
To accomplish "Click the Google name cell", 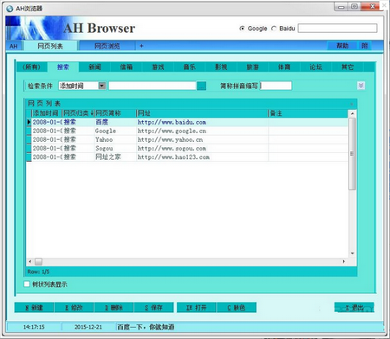I will pyautogui.click(x=115, y=131).
